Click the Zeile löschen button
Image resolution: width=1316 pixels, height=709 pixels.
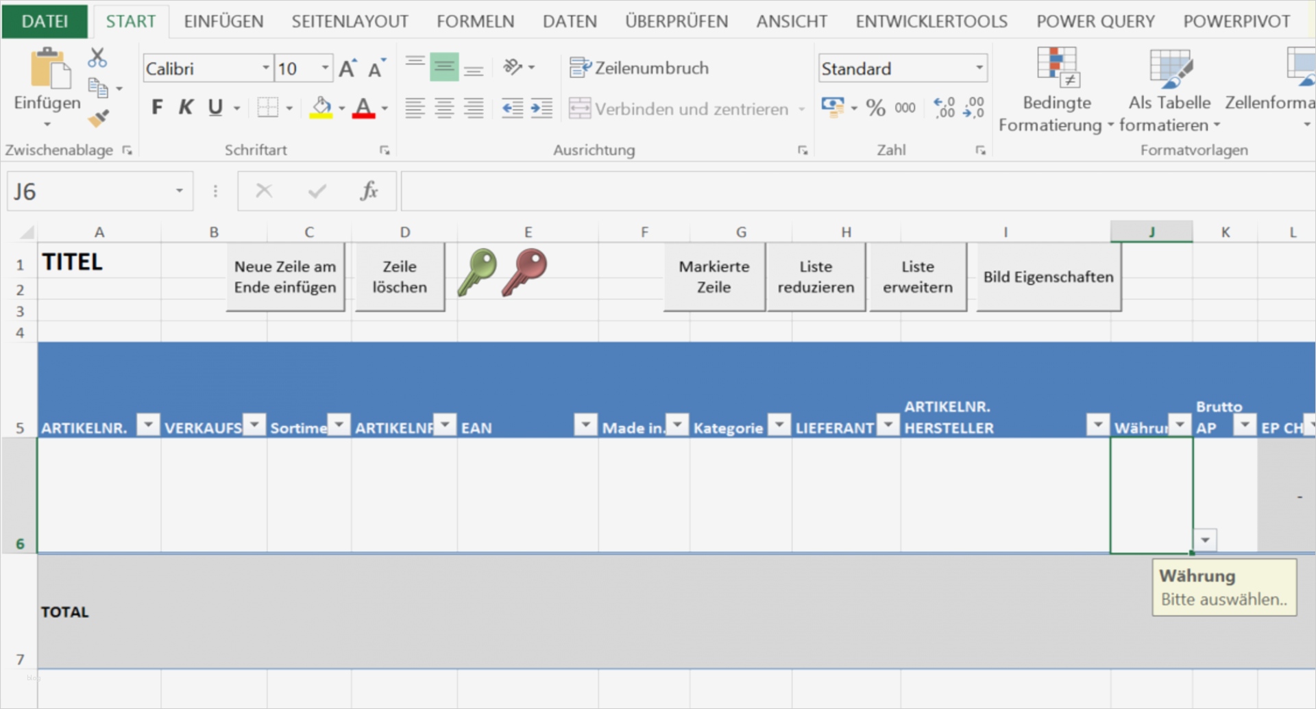point(400,277)
